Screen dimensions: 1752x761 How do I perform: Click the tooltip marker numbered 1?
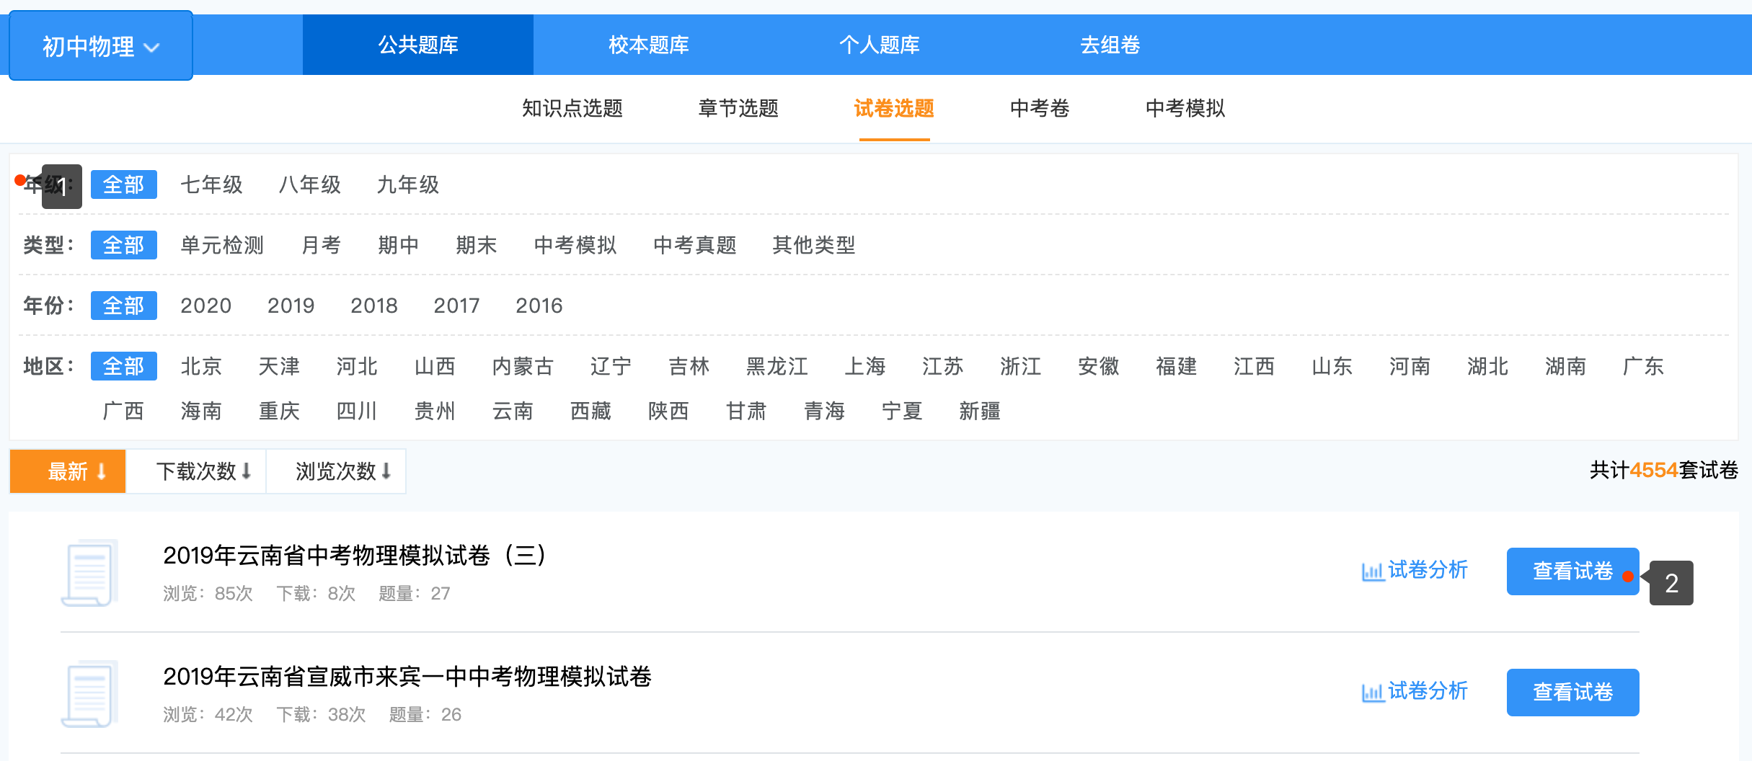tap(62, 187)
